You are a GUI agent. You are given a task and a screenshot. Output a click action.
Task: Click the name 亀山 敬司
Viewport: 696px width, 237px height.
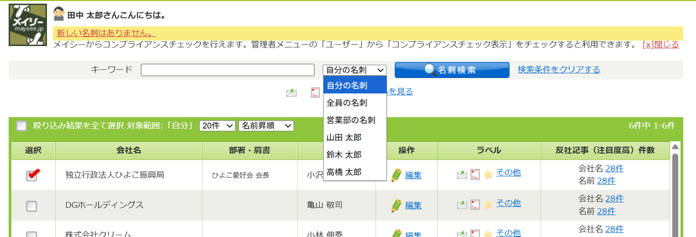[x=325, y=205]
